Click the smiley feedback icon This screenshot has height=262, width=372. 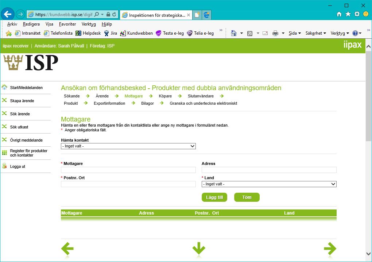(366, 14)
